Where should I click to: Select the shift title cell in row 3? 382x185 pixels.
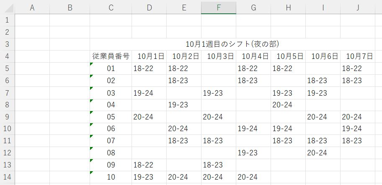click(232, 44)
